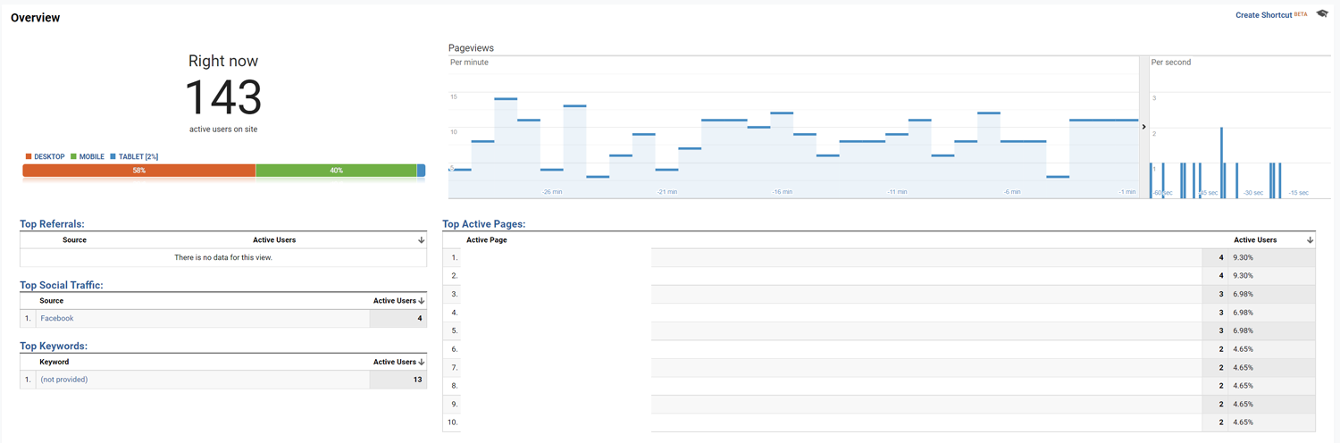
Task: Click the Keyword column header
Action: click(54, 362)
